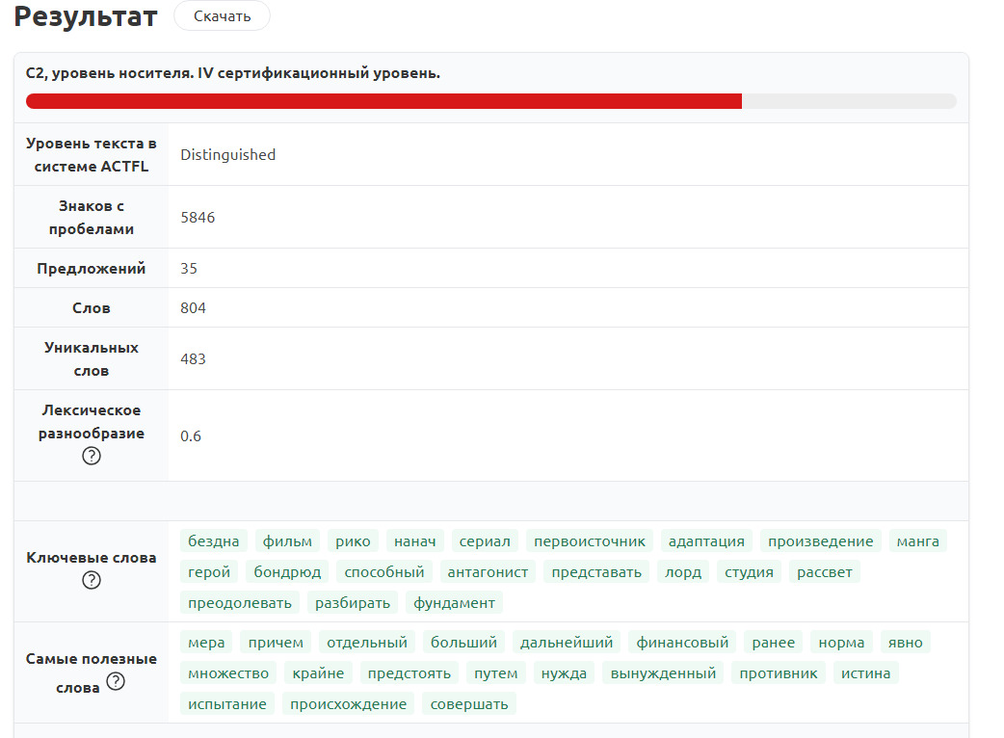Click the red text level progress bar
The image size is (1004, 738).
(383, 101)
